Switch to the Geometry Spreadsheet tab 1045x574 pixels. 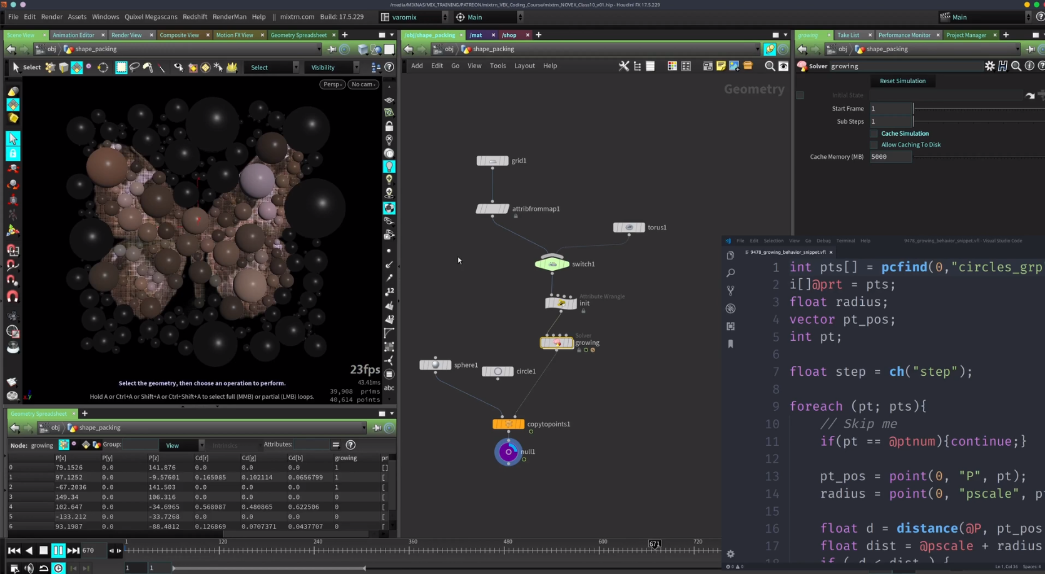(x=298, y=35)
